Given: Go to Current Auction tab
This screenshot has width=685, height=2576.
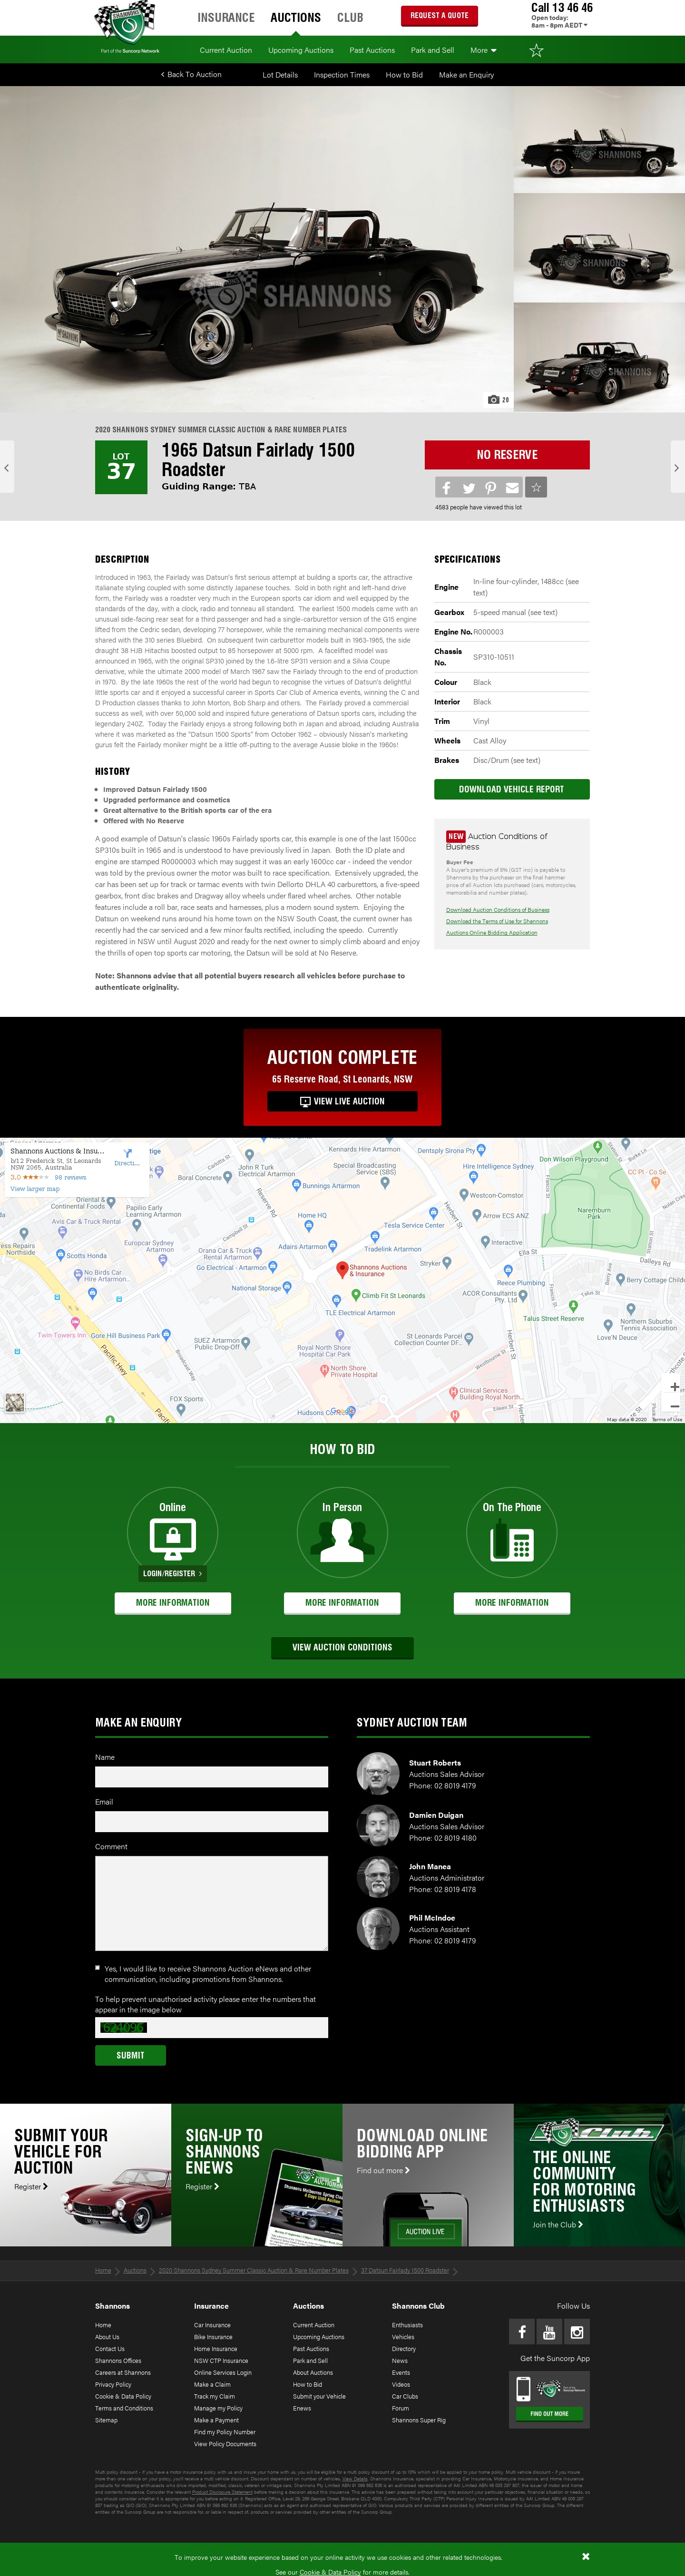Looking at the screenshot, I should click(226, 50).
